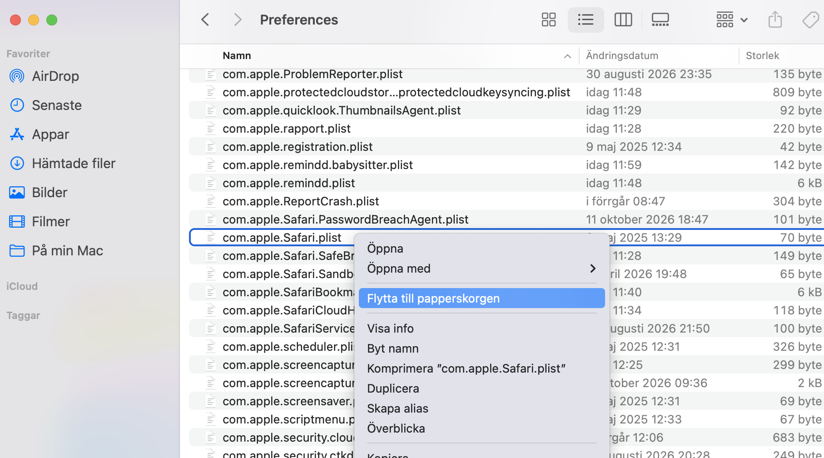Sort by Ändringsdatum column header
This screenshot has width=824, height=458.
coord(622,55)
